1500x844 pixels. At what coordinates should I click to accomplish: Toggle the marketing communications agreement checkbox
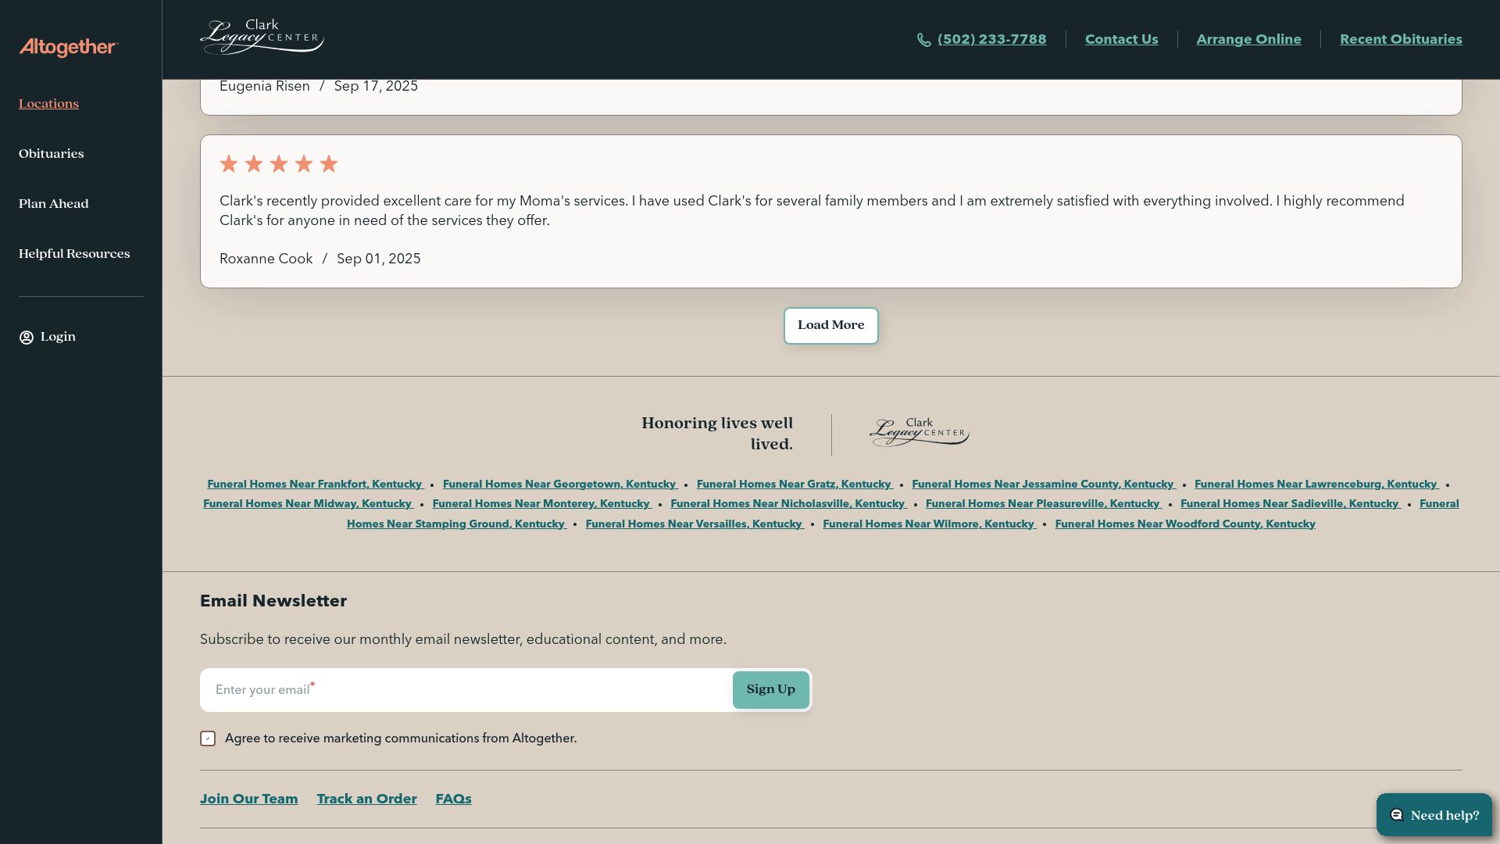point(208,738)
